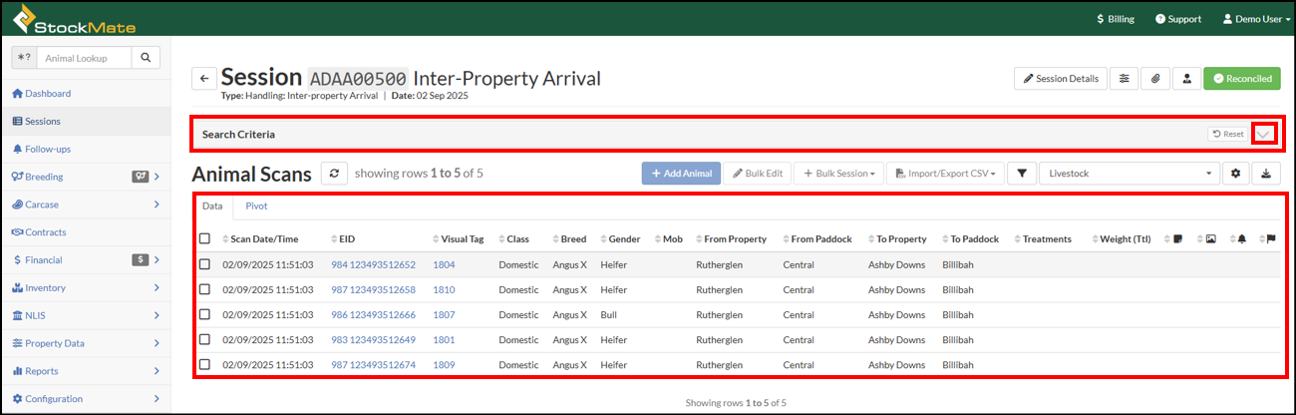Open the filter funnel icon

pyautogui.click(x=1021, y=174)
